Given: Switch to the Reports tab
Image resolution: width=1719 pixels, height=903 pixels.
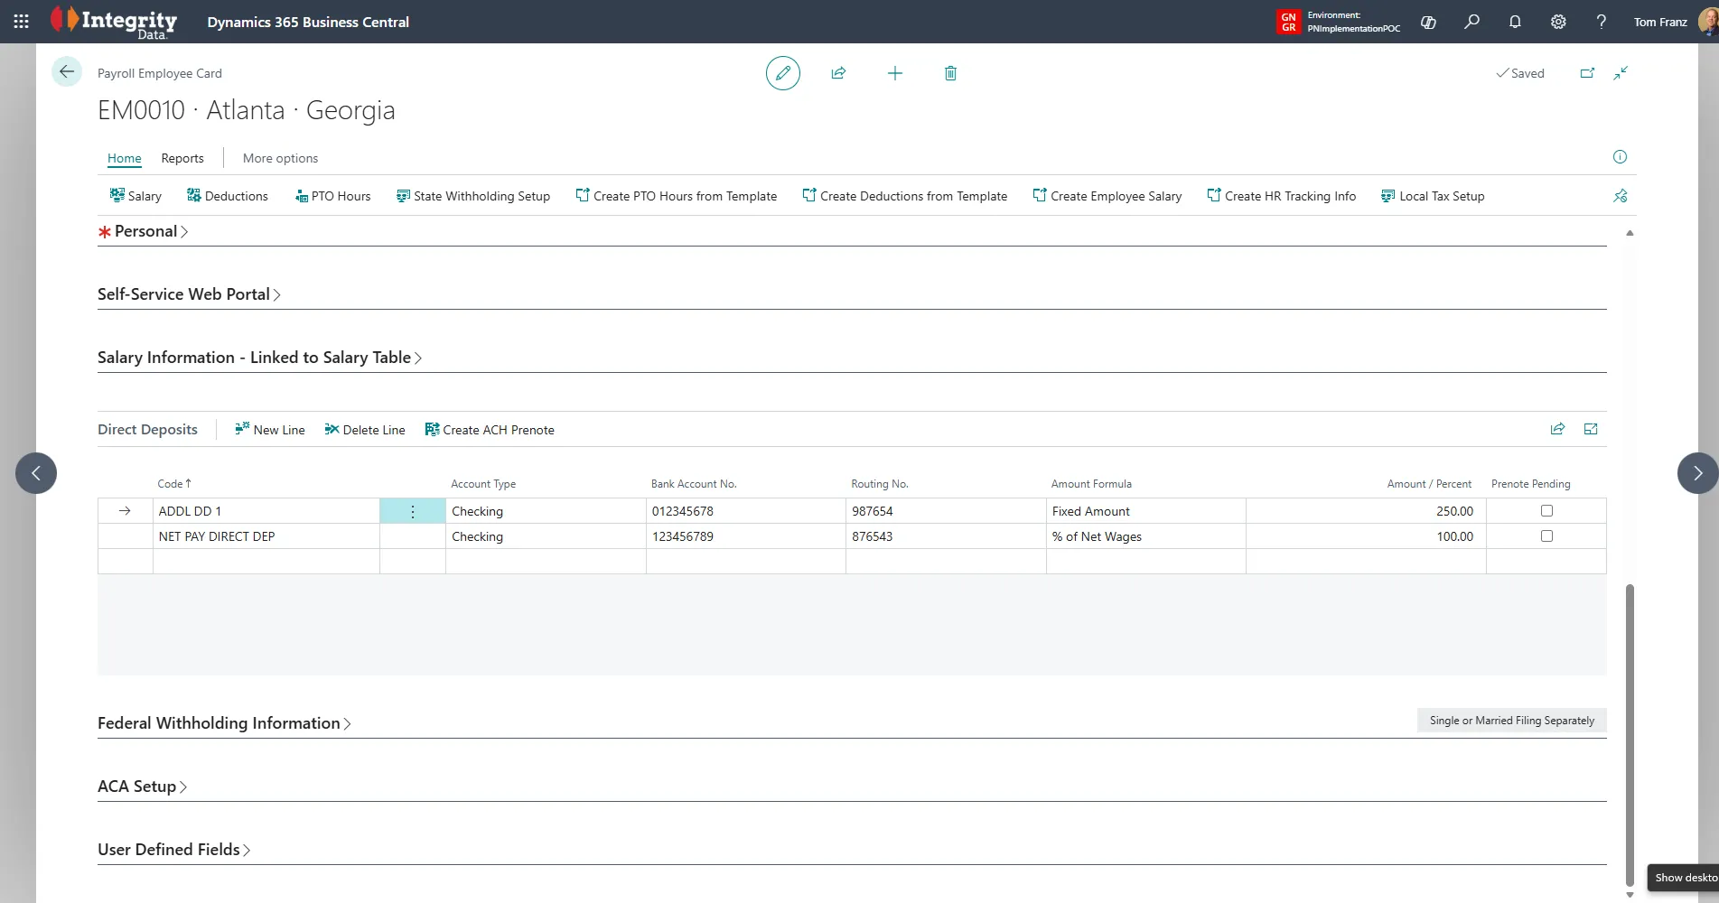Looking at the screenshot, I should (182, 158).
